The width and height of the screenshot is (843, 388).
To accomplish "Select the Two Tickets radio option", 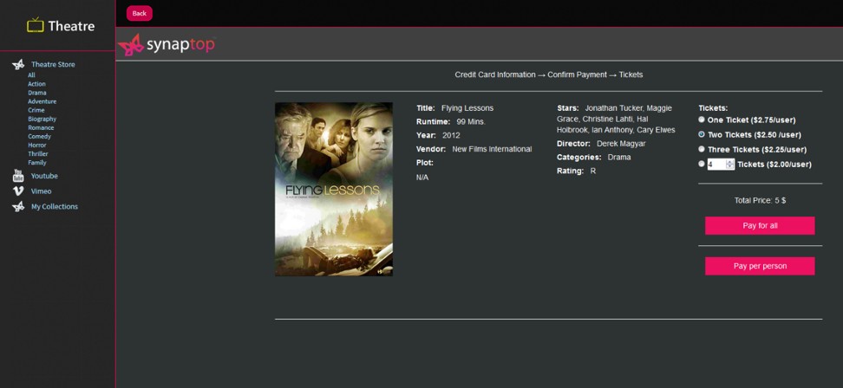I will pos(702,134).
